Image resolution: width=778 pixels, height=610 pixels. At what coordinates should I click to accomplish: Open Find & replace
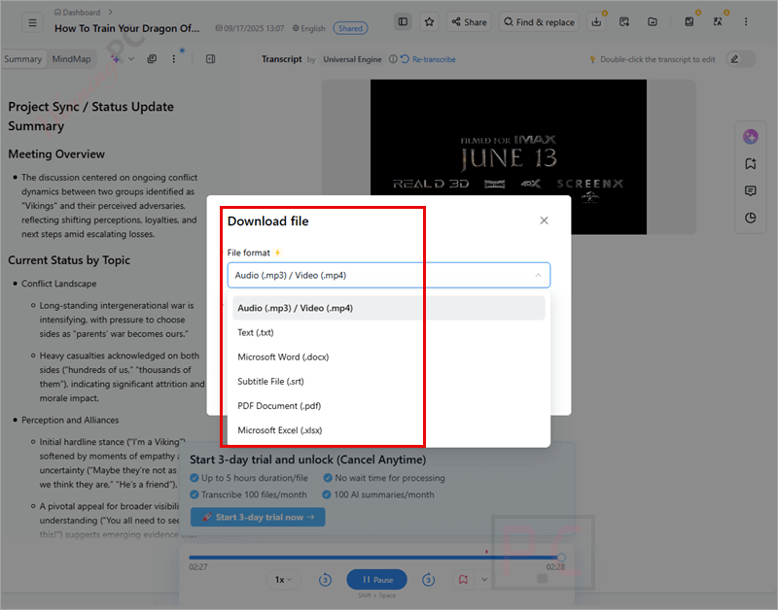tap(539, 21)
